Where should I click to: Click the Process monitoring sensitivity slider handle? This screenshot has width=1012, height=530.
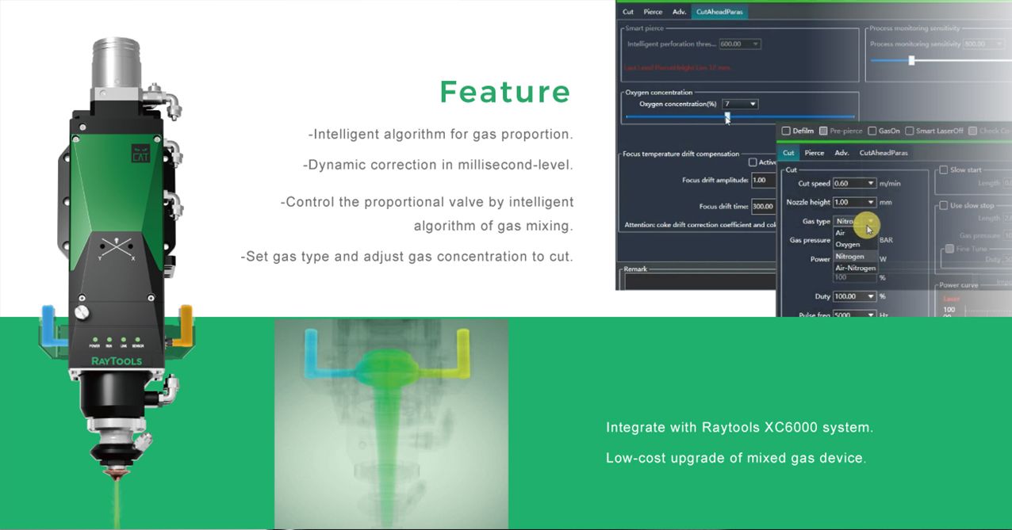click(x=911, y=60)
